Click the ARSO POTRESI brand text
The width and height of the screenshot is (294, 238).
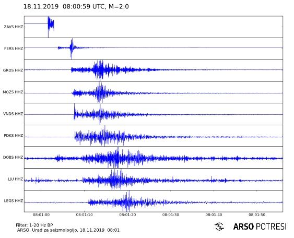coord(260,227)
